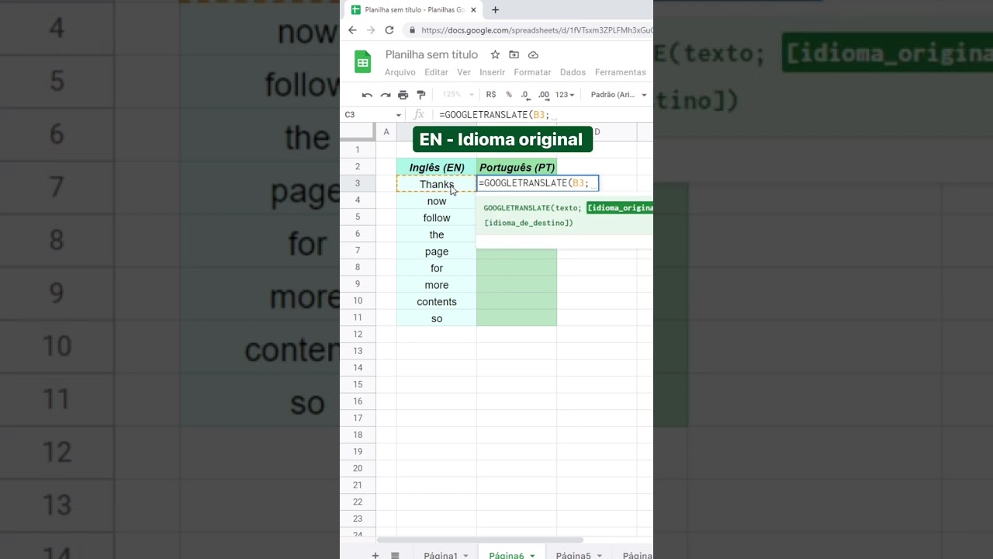993x559 pixels.
Task: Click the move to folder icon
Action: (514, 54)
